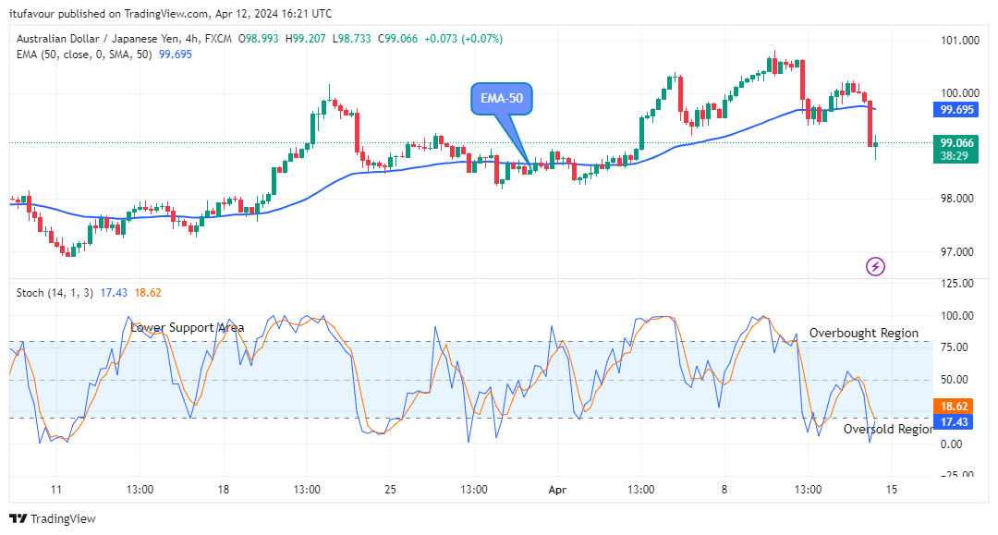Click the 25 date label on time axis
The image size is (998, 535).
coord(390,489)
